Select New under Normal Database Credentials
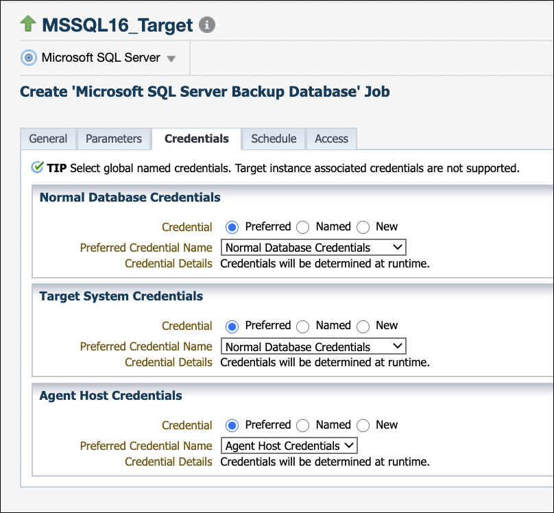 point(363,227)
